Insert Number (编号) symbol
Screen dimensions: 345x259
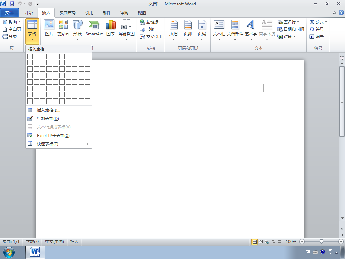pyautogui.click(x=316, y=36)
